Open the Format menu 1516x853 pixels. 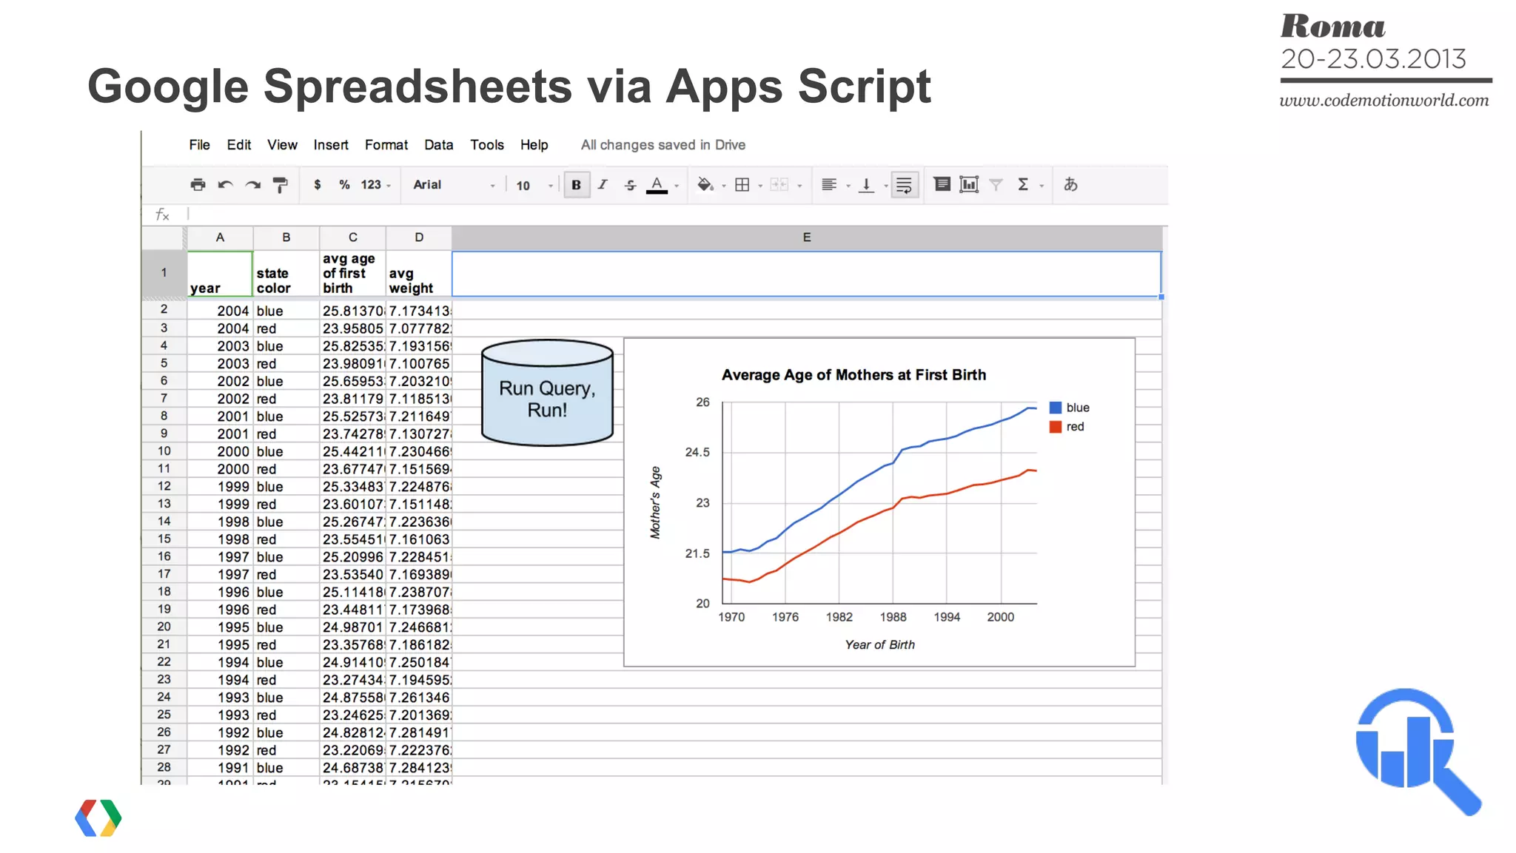tap(386, 145)
